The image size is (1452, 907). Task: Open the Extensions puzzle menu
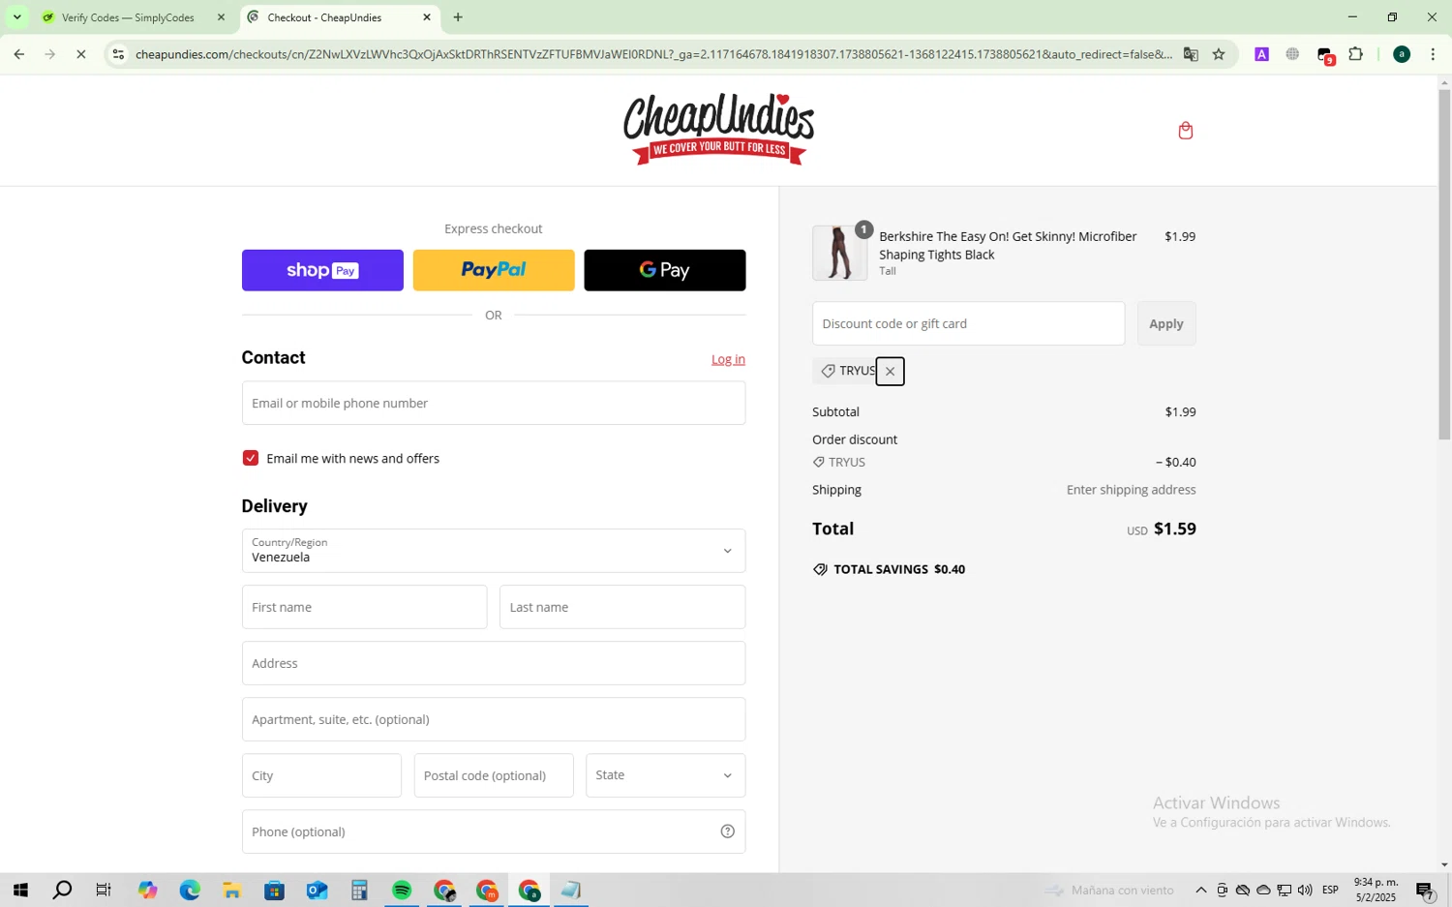point(1355,54)
